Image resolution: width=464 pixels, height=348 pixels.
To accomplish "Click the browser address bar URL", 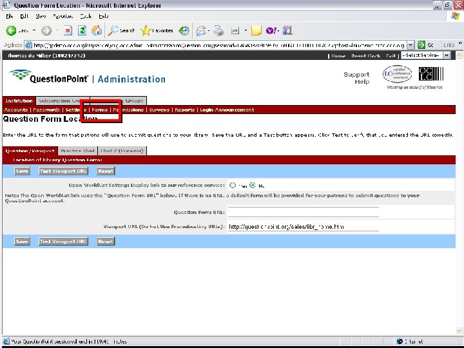I will point(219,45).
